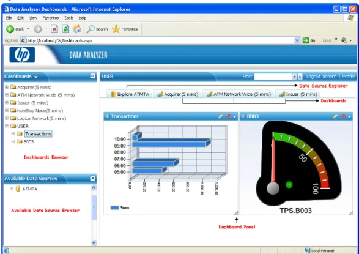Edit the Transactions panel with pencil icon
The image size is (359, 254).
click(x=220, y=116)
